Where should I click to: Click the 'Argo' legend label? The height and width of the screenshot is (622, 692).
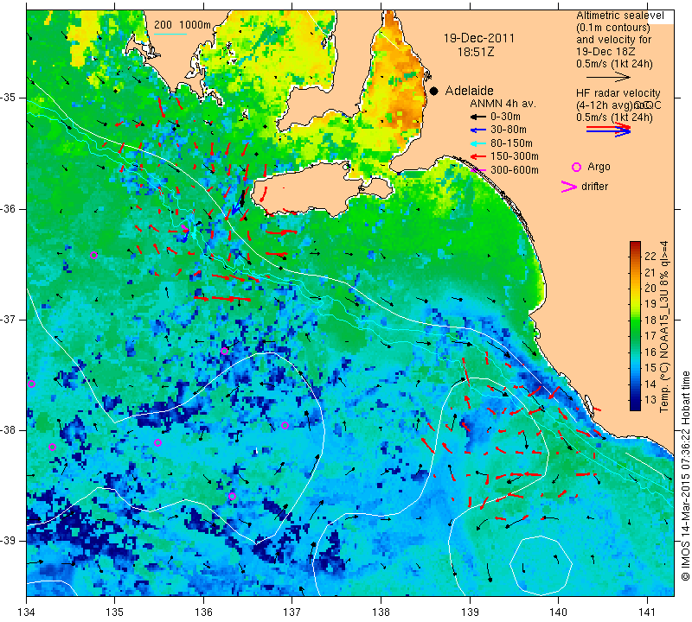click(599, 167)
